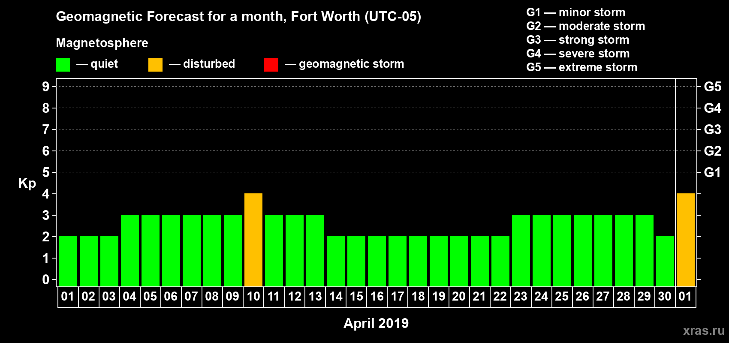Click the date cell labeled 20
The image size is (729, 343).
[x=459, y=297]
